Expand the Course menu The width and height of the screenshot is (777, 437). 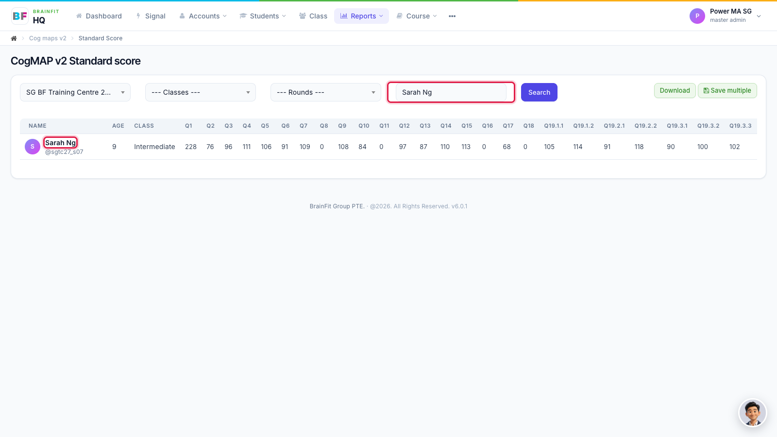click(x=417, y=16)
